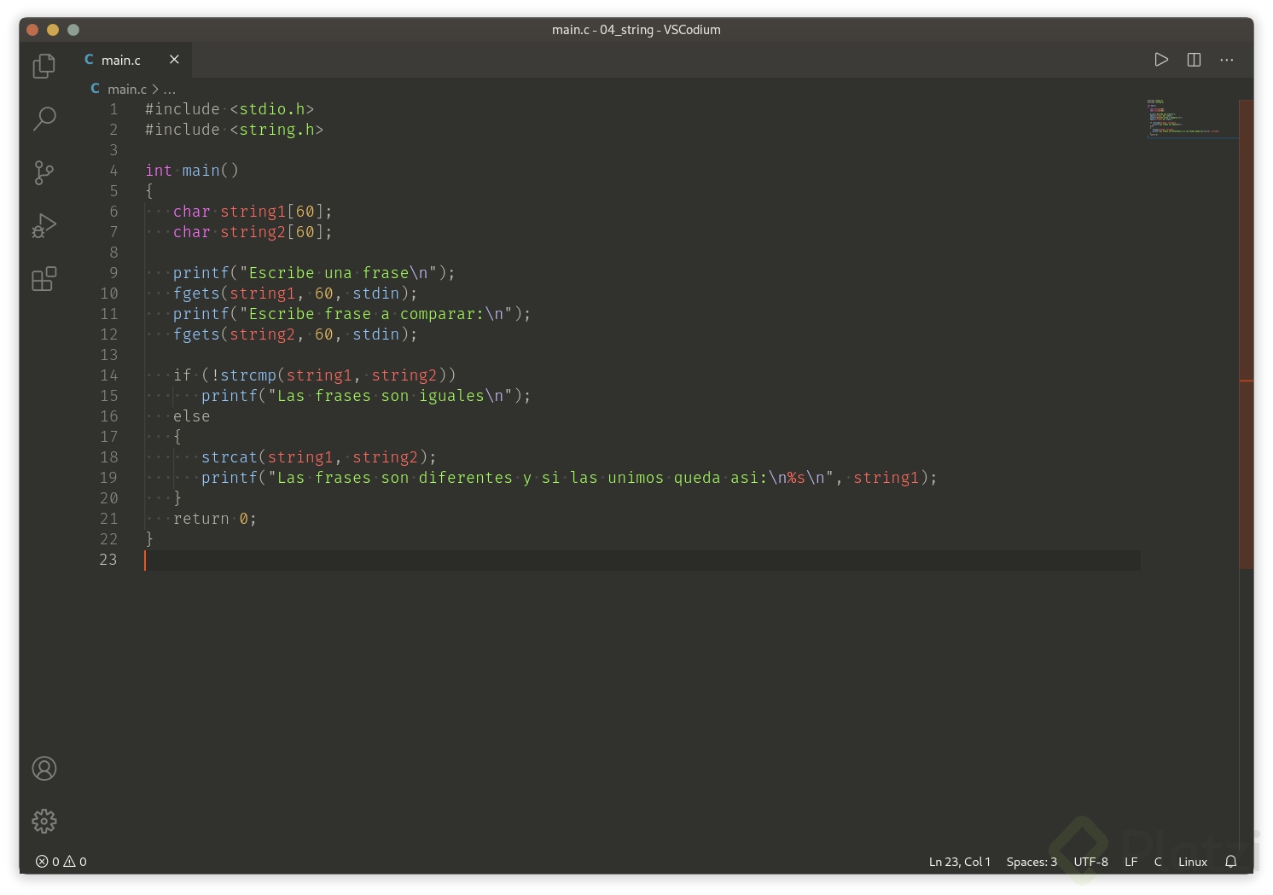The image size is (1273, 895).
Task: Place cursor on '#include <stdio.h>' line
Action: (x=230, y=109)
